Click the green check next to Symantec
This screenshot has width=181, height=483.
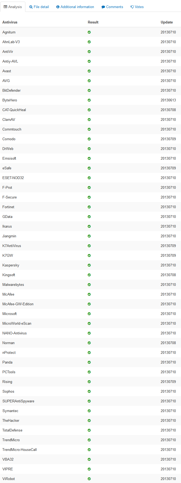click(x=89, y=411)
